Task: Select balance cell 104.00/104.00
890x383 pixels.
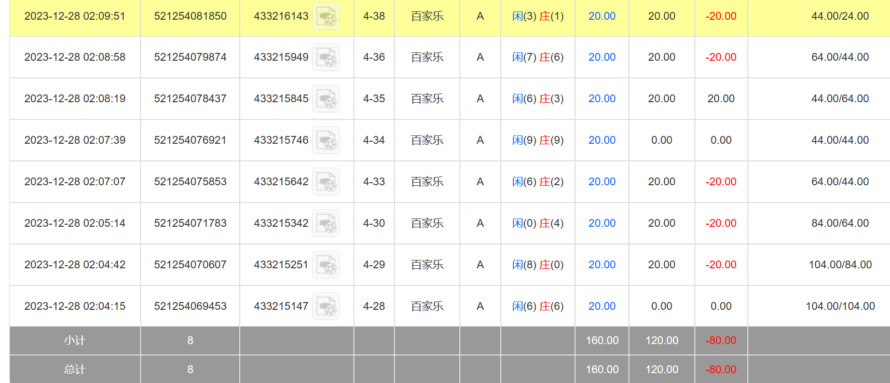Action: point(840,306)
